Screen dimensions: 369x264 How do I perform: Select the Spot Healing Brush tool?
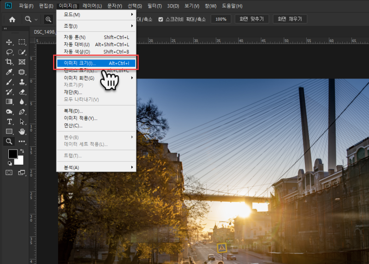pyautogui.click(x=22, y=72)
